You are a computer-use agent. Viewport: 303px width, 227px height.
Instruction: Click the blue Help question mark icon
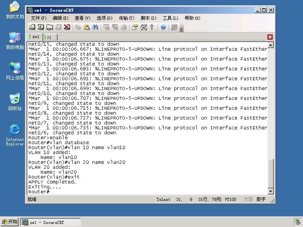pos(163,27)
